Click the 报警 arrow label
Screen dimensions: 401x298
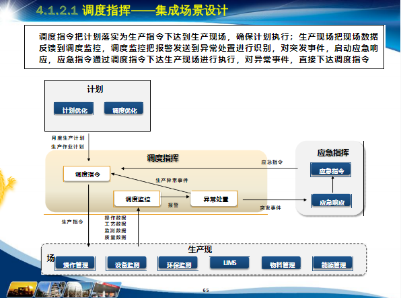coord(173,205)
